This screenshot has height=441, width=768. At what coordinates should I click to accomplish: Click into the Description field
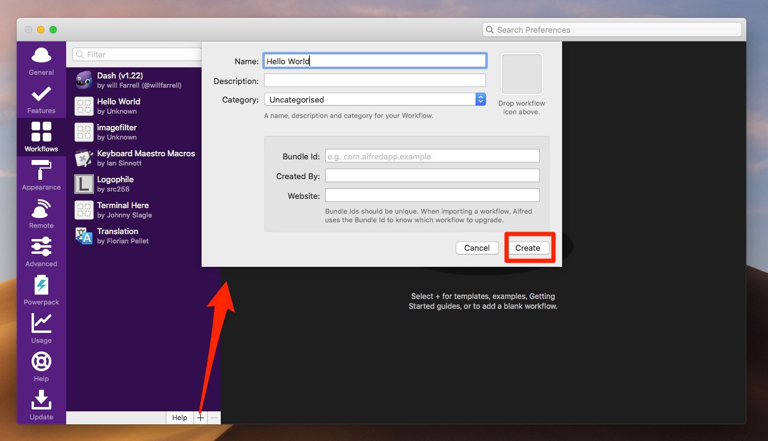tap(375, 80)
